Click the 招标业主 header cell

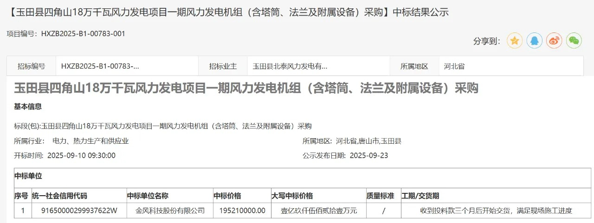click(x=223, y=66)
